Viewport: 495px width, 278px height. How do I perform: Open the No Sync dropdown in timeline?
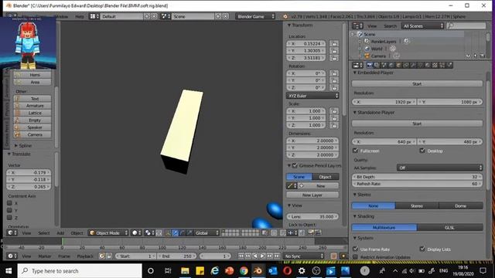pyautogui.click(x=304, y=256)
